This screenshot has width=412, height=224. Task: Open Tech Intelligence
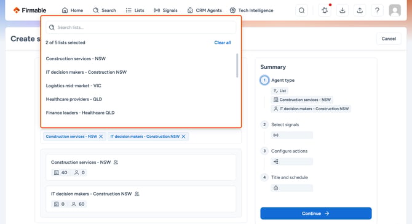coord(252,10)
